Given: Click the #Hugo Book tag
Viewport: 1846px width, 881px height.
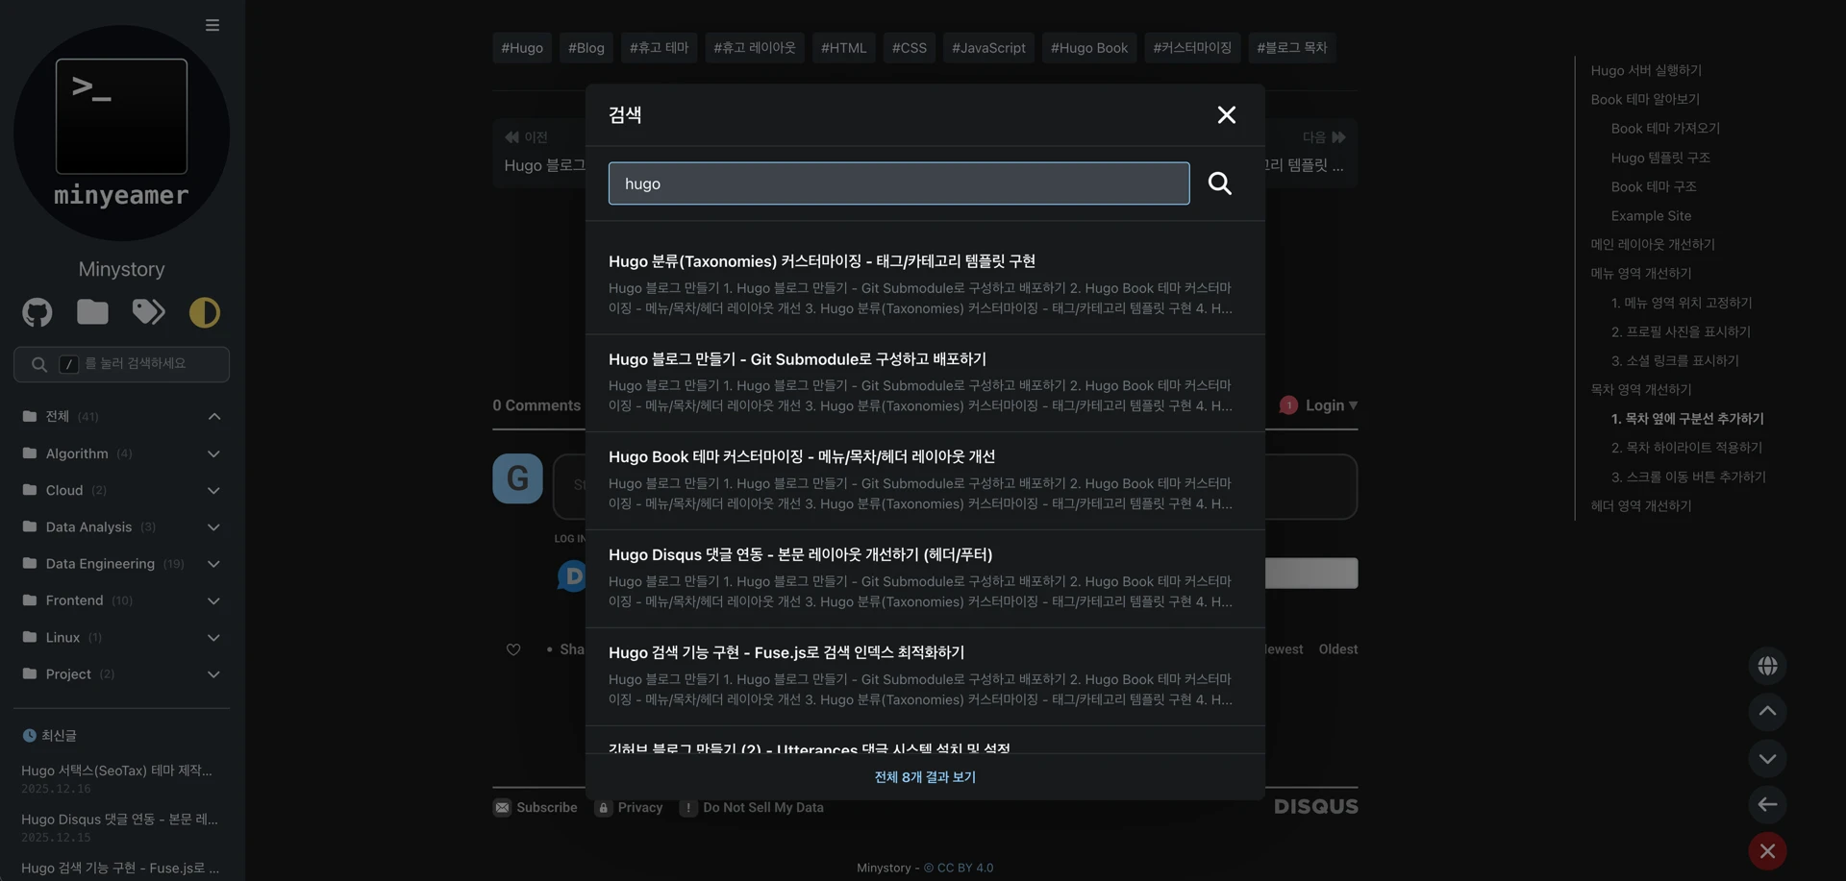Looking at the screenshot, I should tap(1089, 47).
